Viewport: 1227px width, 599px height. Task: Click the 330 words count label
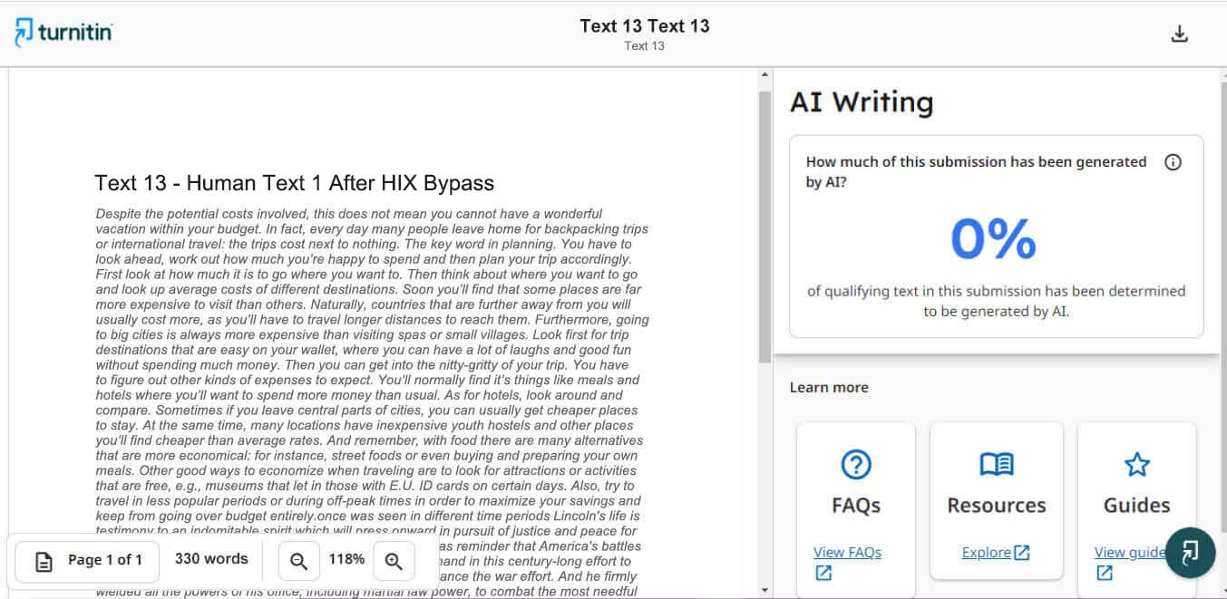pos(211,559)
